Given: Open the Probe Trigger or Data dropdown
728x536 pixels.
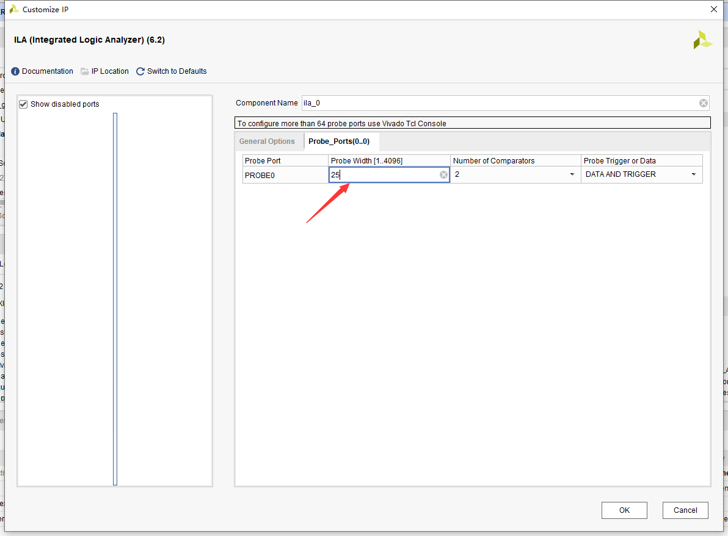Looking at the screenshot, I should [694, 174].
